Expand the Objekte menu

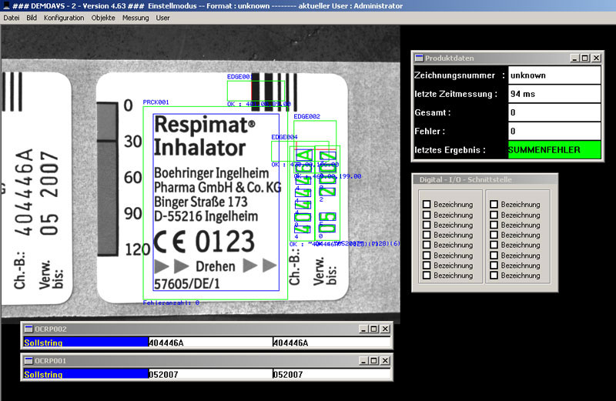tap(102, 18)
